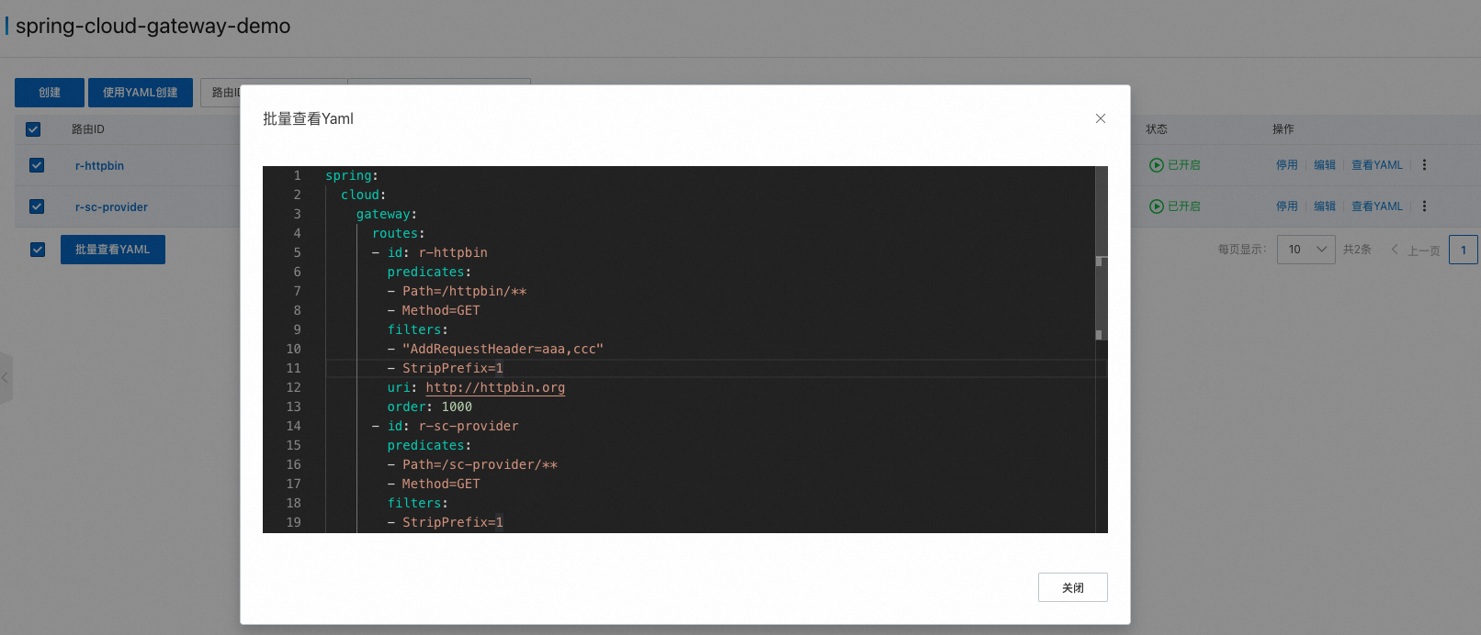
Task: Click the 批量查看Yaml dialog title
Action: (x=308, y=118)
